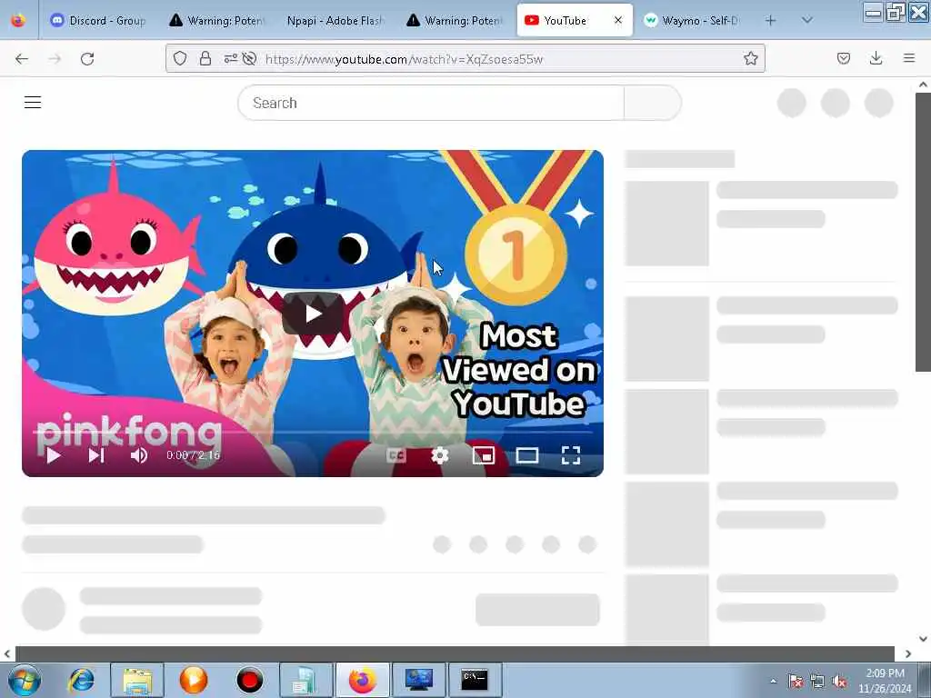The image size is (931, 698).
Task: Open a new browser tab
Action: [x=771, y=21]
